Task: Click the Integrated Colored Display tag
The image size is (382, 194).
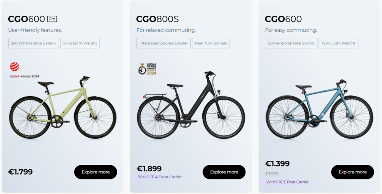Action: (x=163, y=43)
